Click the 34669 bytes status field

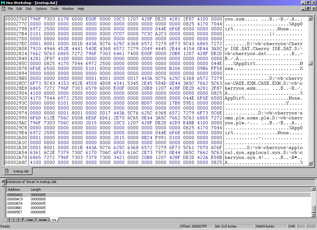(271, 226)
